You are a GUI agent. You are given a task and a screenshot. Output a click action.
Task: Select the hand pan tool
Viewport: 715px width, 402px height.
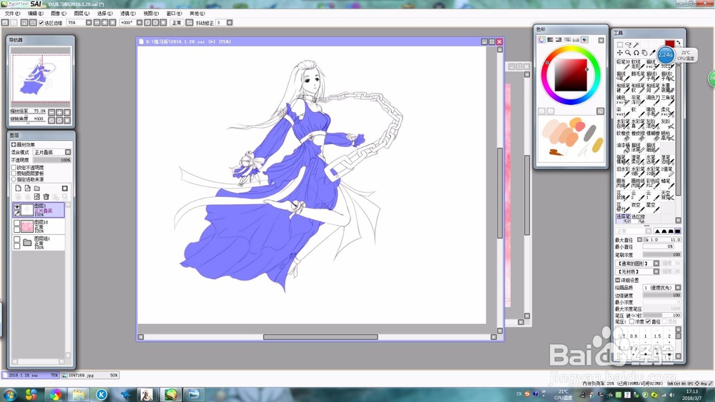[644, 53]
